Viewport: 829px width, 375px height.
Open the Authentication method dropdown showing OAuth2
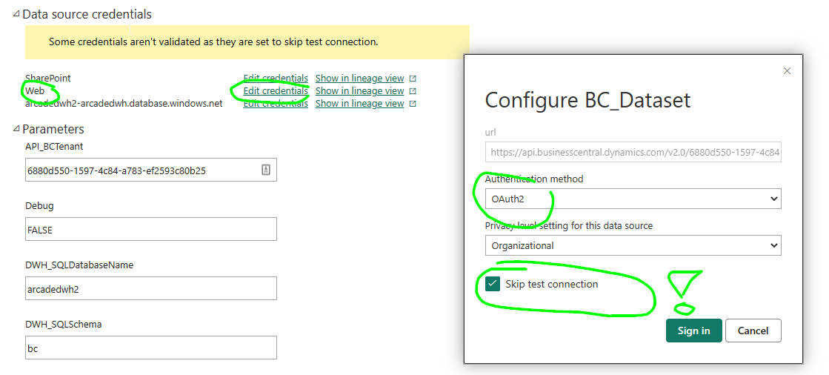pyautogui.click(x=633, y=199)
